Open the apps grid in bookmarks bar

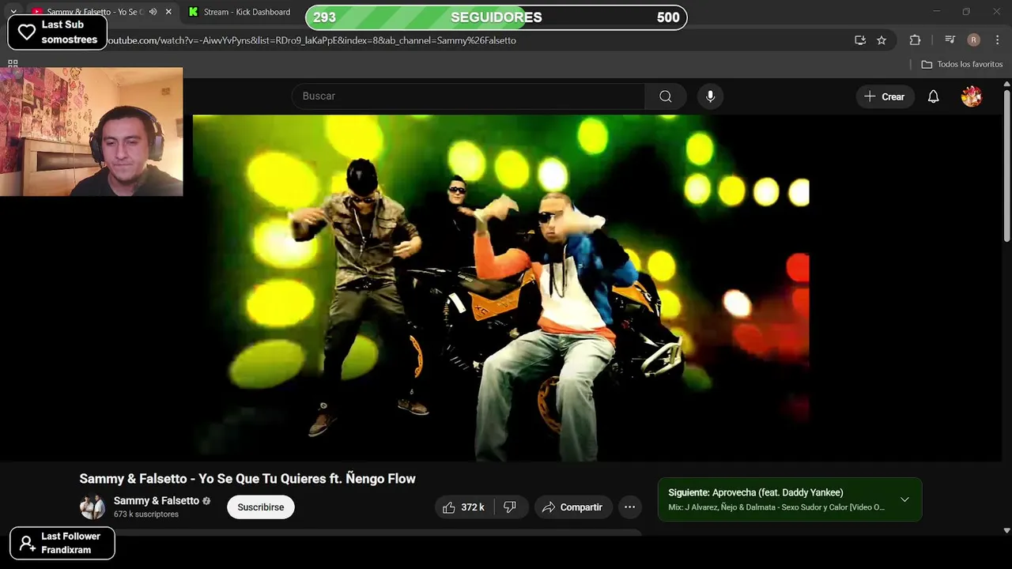pos(13,64)
